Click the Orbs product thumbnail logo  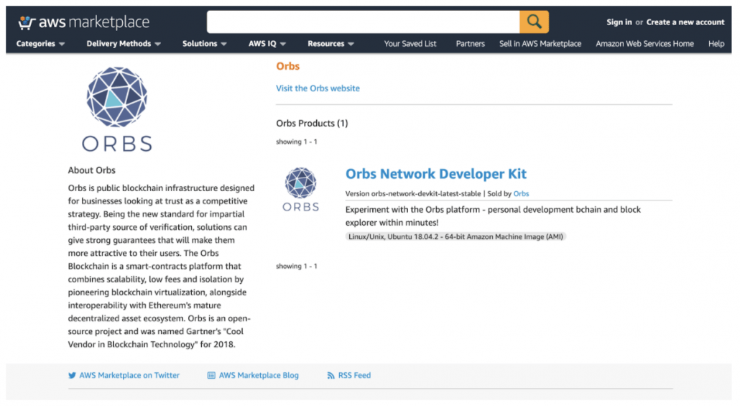point(300,189)
